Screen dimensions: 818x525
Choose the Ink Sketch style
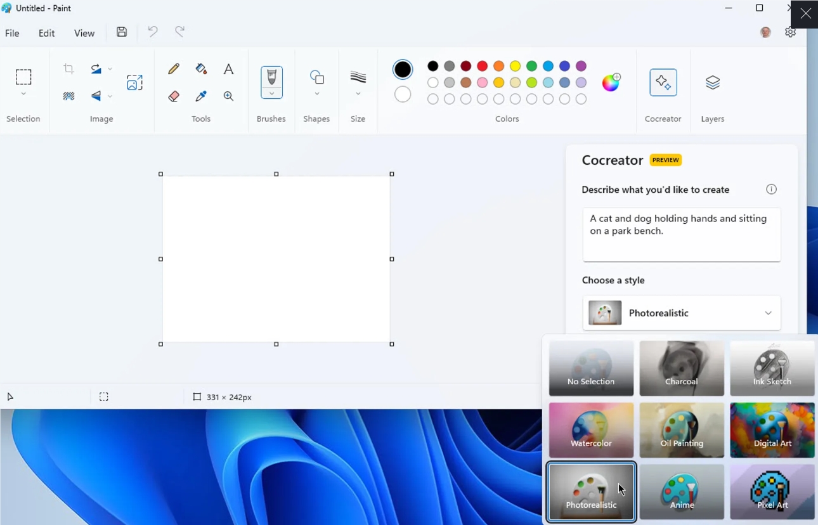click(x=772, y=368)
